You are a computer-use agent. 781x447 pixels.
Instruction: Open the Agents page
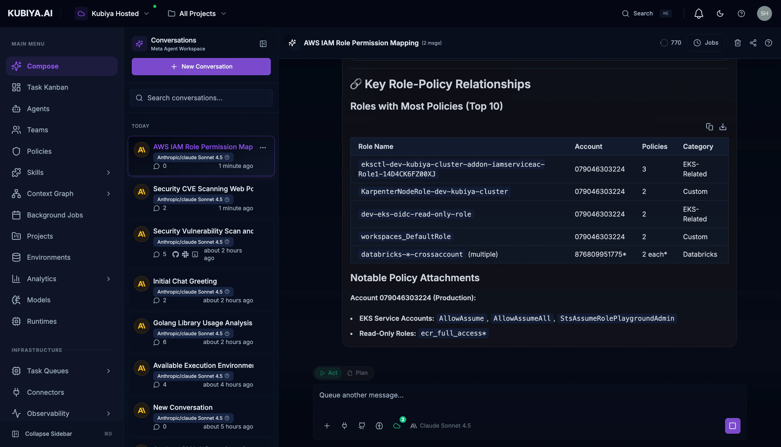point(61,109)
